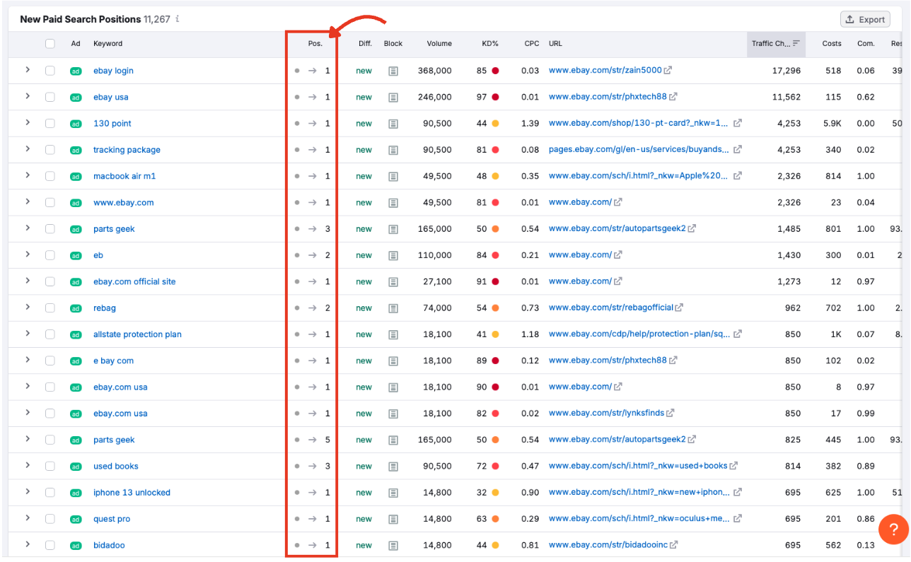
Task: Open external link icon for pages.ebay.com URL
Action: (x=737, y=150)
